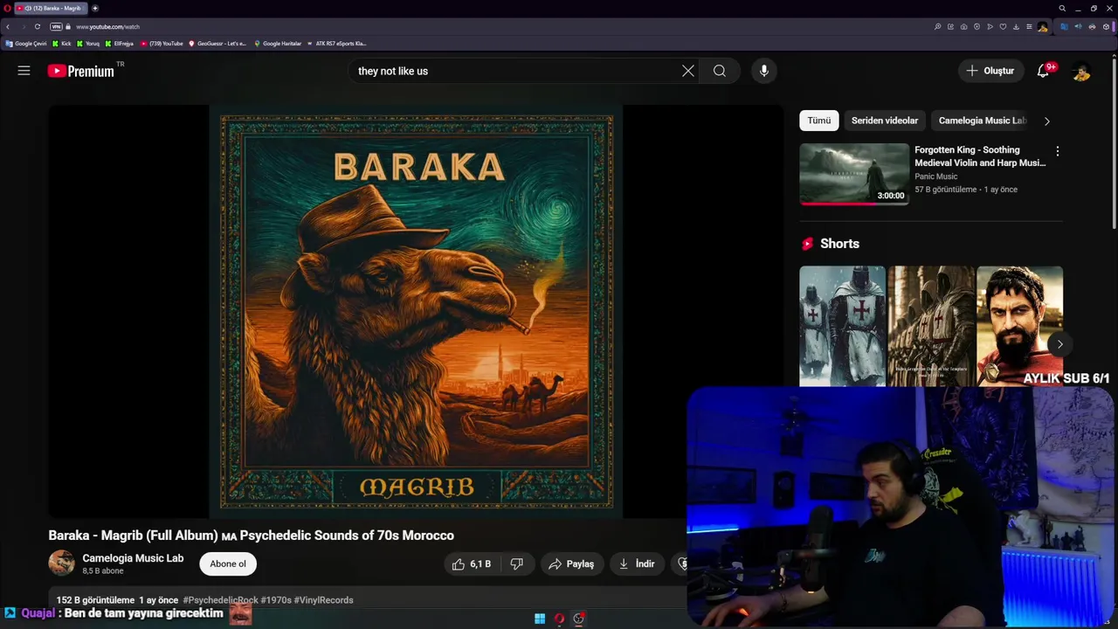Show more filter chips with the right chevron
This screenshot has height=629, width=1118.
coord(1047,121)
